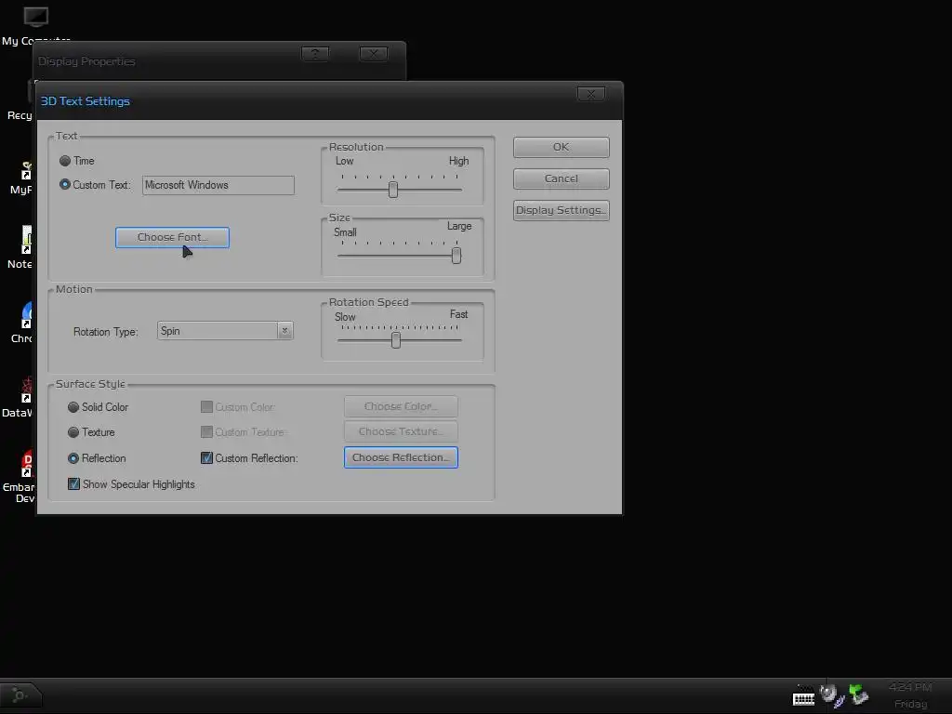Click the green arrow tray icon
This screenshot has width=952, height=714.
click(858, 694)
